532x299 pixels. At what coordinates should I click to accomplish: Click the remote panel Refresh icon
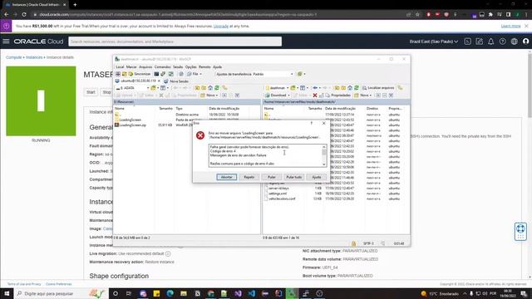click(x=357, y=88)
